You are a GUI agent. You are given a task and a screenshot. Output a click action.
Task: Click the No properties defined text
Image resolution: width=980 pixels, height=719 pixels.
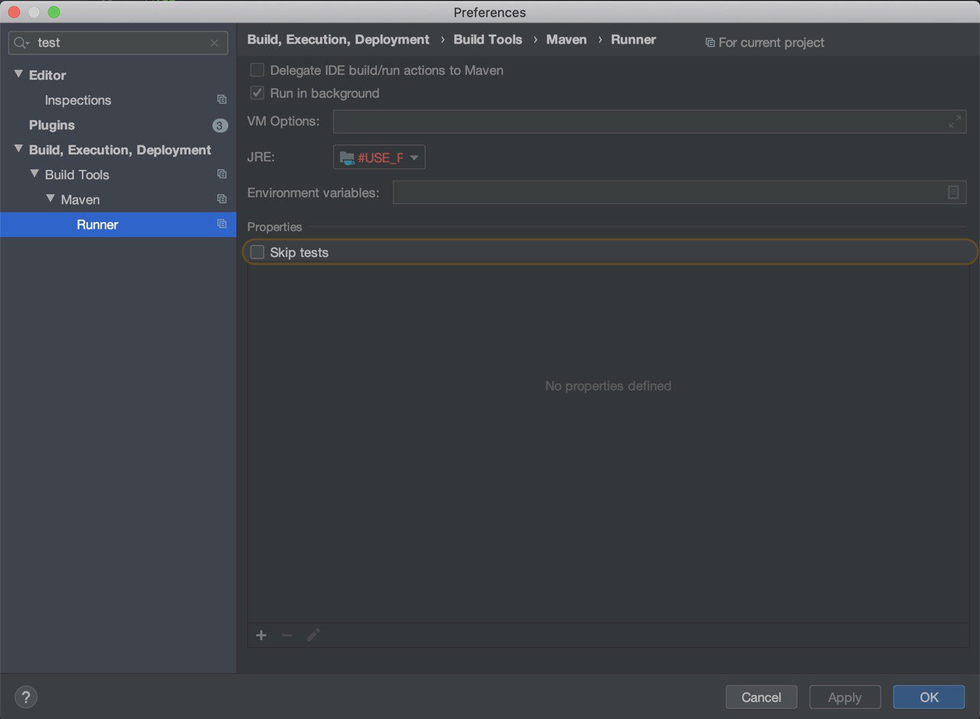tap(608, 386)
